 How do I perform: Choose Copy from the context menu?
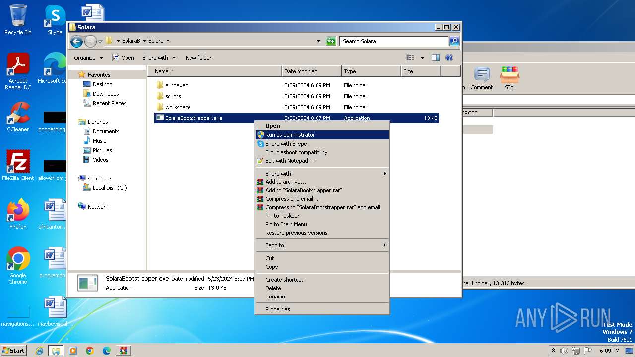pyautogui.click(x=322, y=267)
